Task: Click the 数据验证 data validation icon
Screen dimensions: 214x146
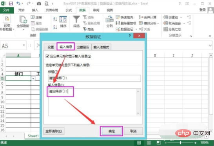Action: pos(118,29)
